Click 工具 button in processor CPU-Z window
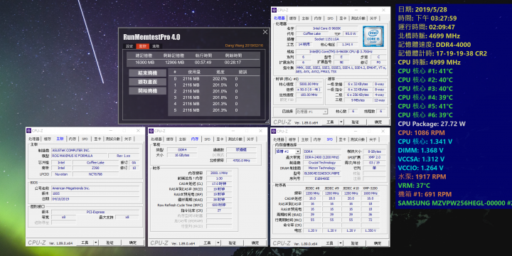This screenshot has width=512, height=256. 330,122
